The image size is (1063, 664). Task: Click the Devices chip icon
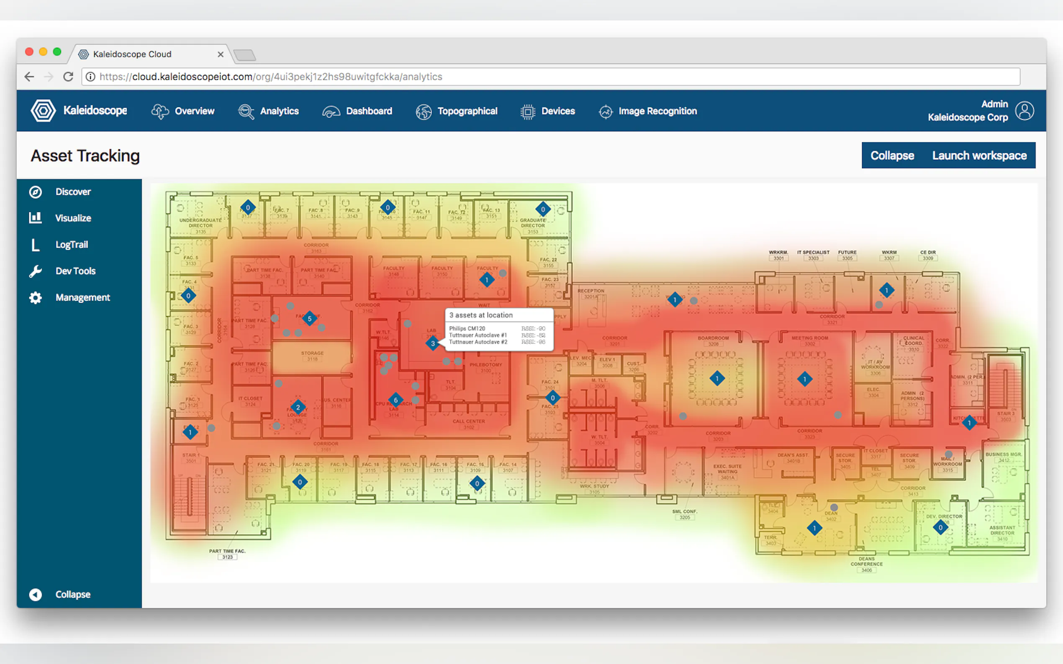click(527, 112)
